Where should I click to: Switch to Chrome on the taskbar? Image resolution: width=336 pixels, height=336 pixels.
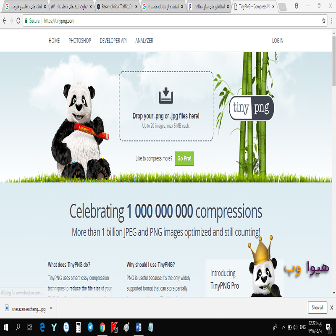[x=102, y=327]
